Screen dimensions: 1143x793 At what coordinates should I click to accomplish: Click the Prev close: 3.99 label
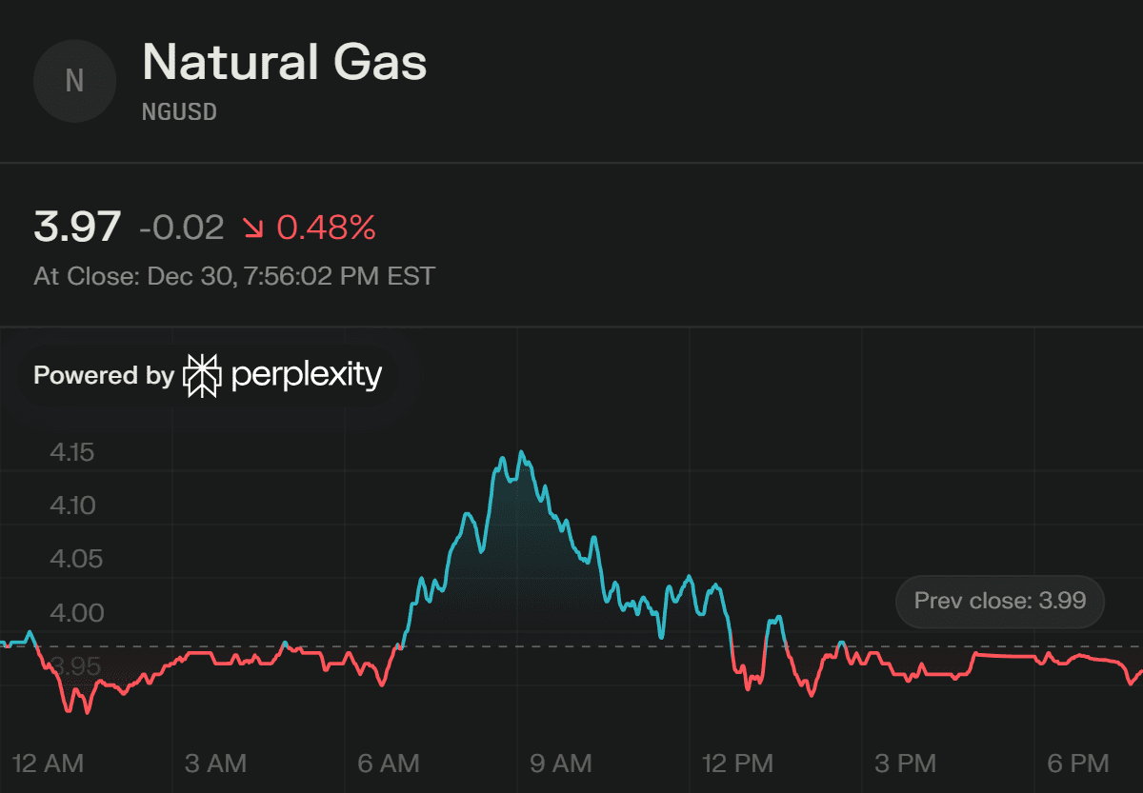(x=999, y=601)
